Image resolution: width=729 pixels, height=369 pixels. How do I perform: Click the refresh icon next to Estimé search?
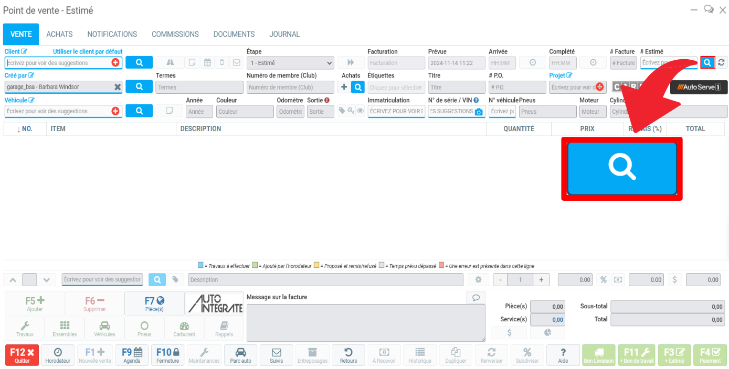722,63
